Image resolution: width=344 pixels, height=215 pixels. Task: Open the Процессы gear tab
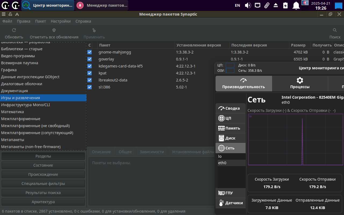[x=300, y=84]
